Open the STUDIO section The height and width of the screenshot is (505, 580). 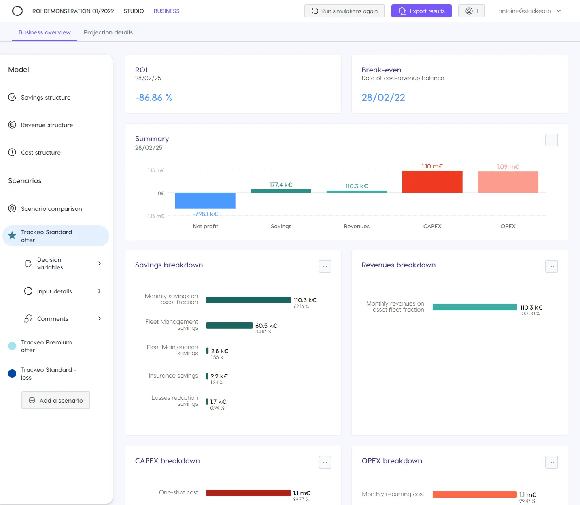(x=134, y=11)
